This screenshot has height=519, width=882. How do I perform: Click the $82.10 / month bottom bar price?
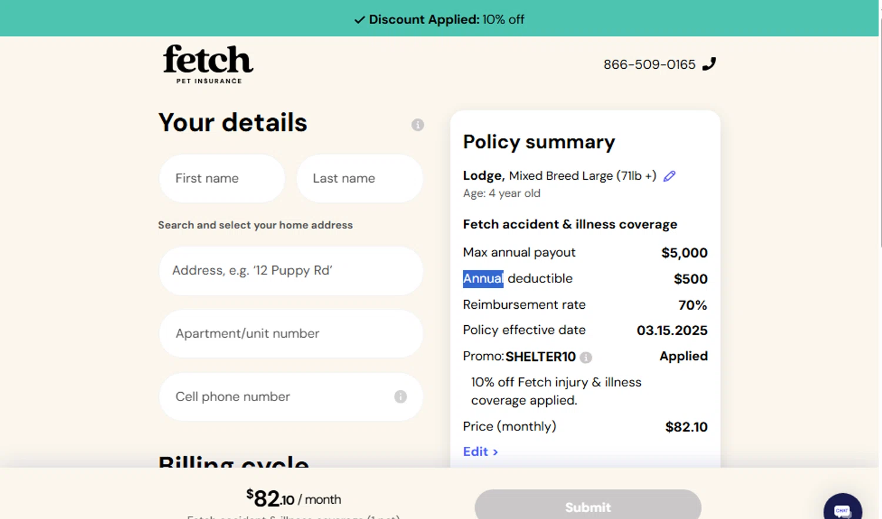[x=293, y=498]
